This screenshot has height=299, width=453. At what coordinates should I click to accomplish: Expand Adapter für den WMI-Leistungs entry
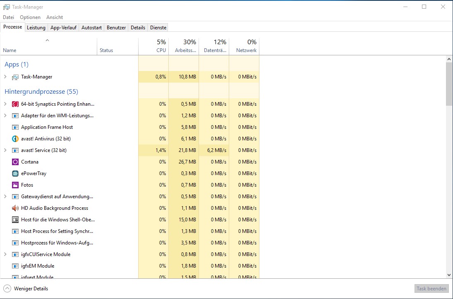pyautogui.click(x=5, y=115)
